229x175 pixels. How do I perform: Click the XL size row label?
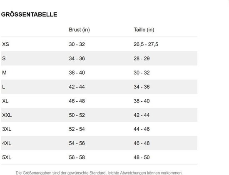coord(5,101)
